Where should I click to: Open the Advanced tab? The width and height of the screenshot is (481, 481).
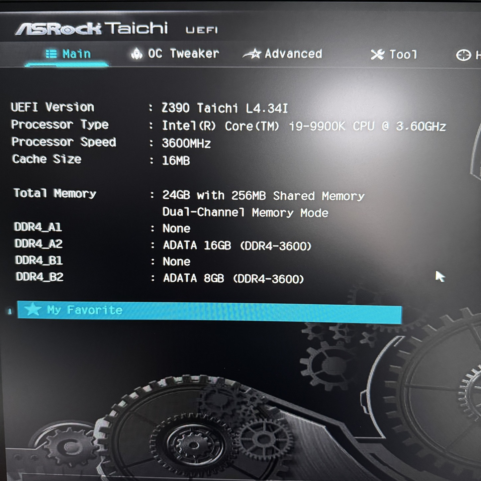coord(283,54)
